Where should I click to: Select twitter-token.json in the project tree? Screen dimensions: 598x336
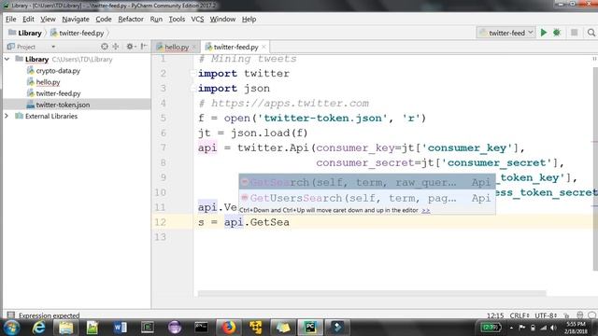[x=63, y=105]
